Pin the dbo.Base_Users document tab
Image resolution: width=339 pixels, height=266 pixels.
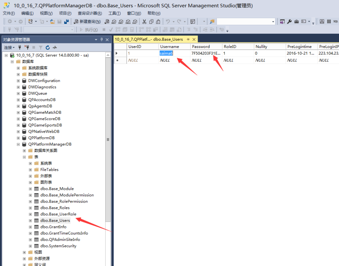188,39
